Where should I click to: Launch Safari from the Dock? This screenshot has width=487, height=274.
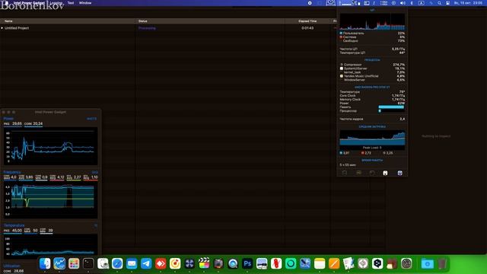pos(117,263)
